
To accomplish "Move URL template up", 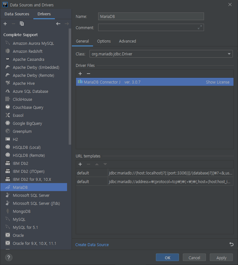I will (97, 164).
